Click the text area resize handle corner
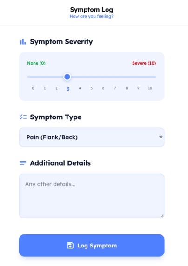The width and height of the screenshot is (188, 266). click(162, 216)
